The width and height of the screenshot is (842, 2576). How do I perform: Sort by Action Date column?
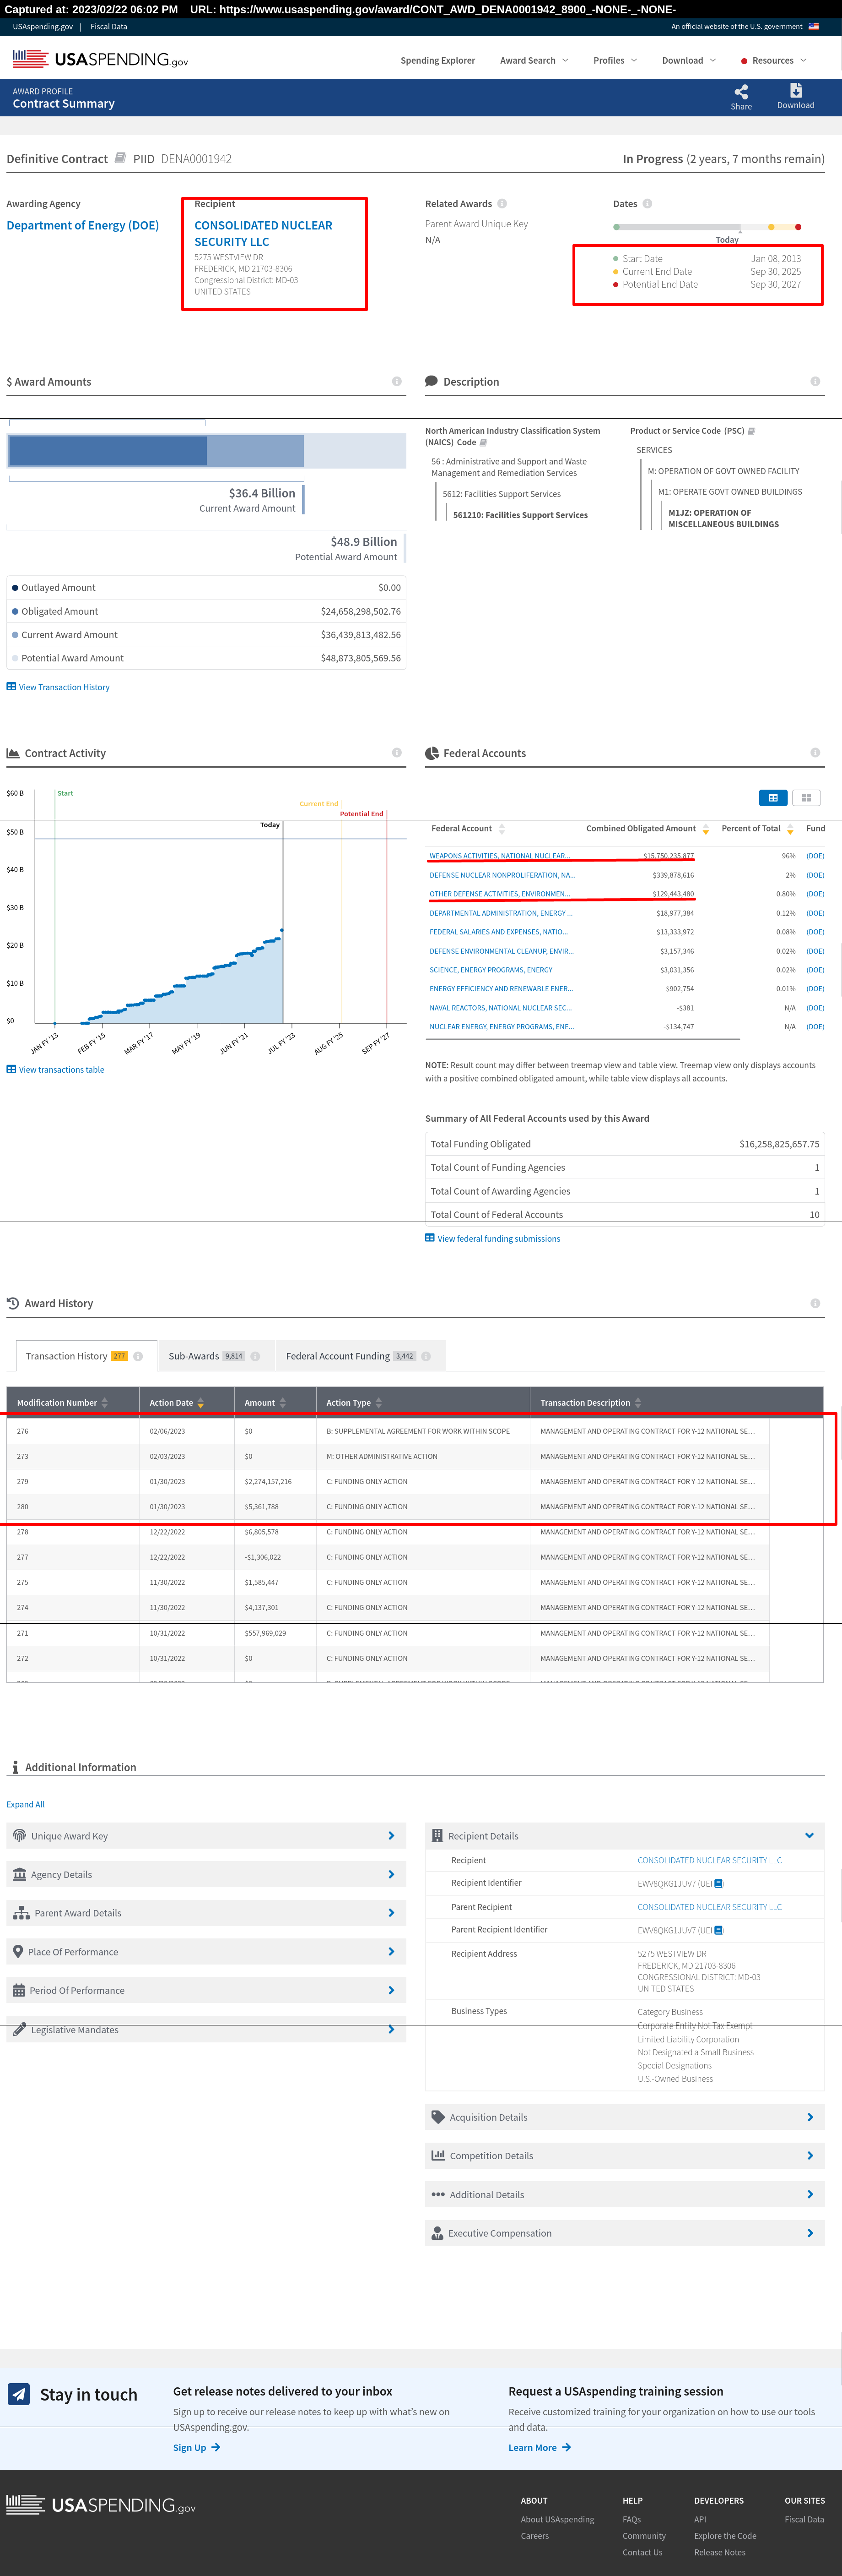point(201,1403)
